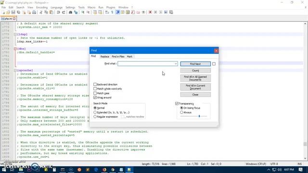Save the current file via toolbar
This screenshot has height=173, width=308.
(x=13, y=12)
